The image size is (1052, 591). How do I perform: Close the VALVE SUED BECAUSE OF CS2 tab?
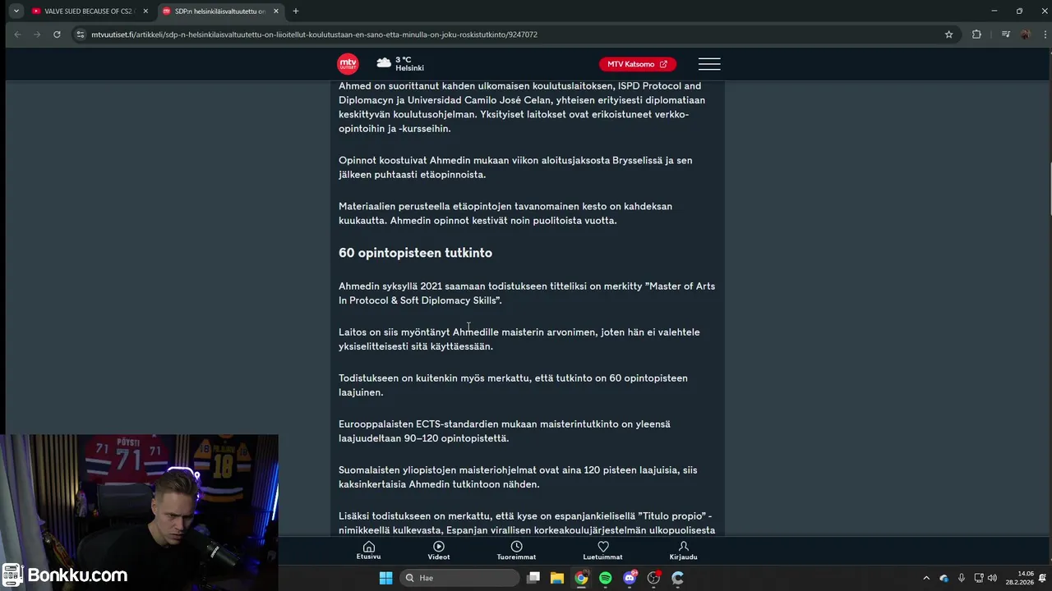click(x=145, y=11)
